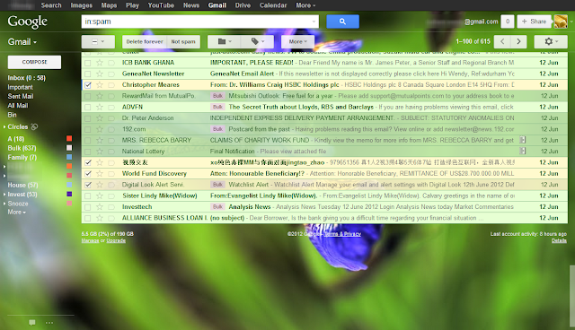
Task: Expand the Snooze label
Action: [x=4, y=204]
